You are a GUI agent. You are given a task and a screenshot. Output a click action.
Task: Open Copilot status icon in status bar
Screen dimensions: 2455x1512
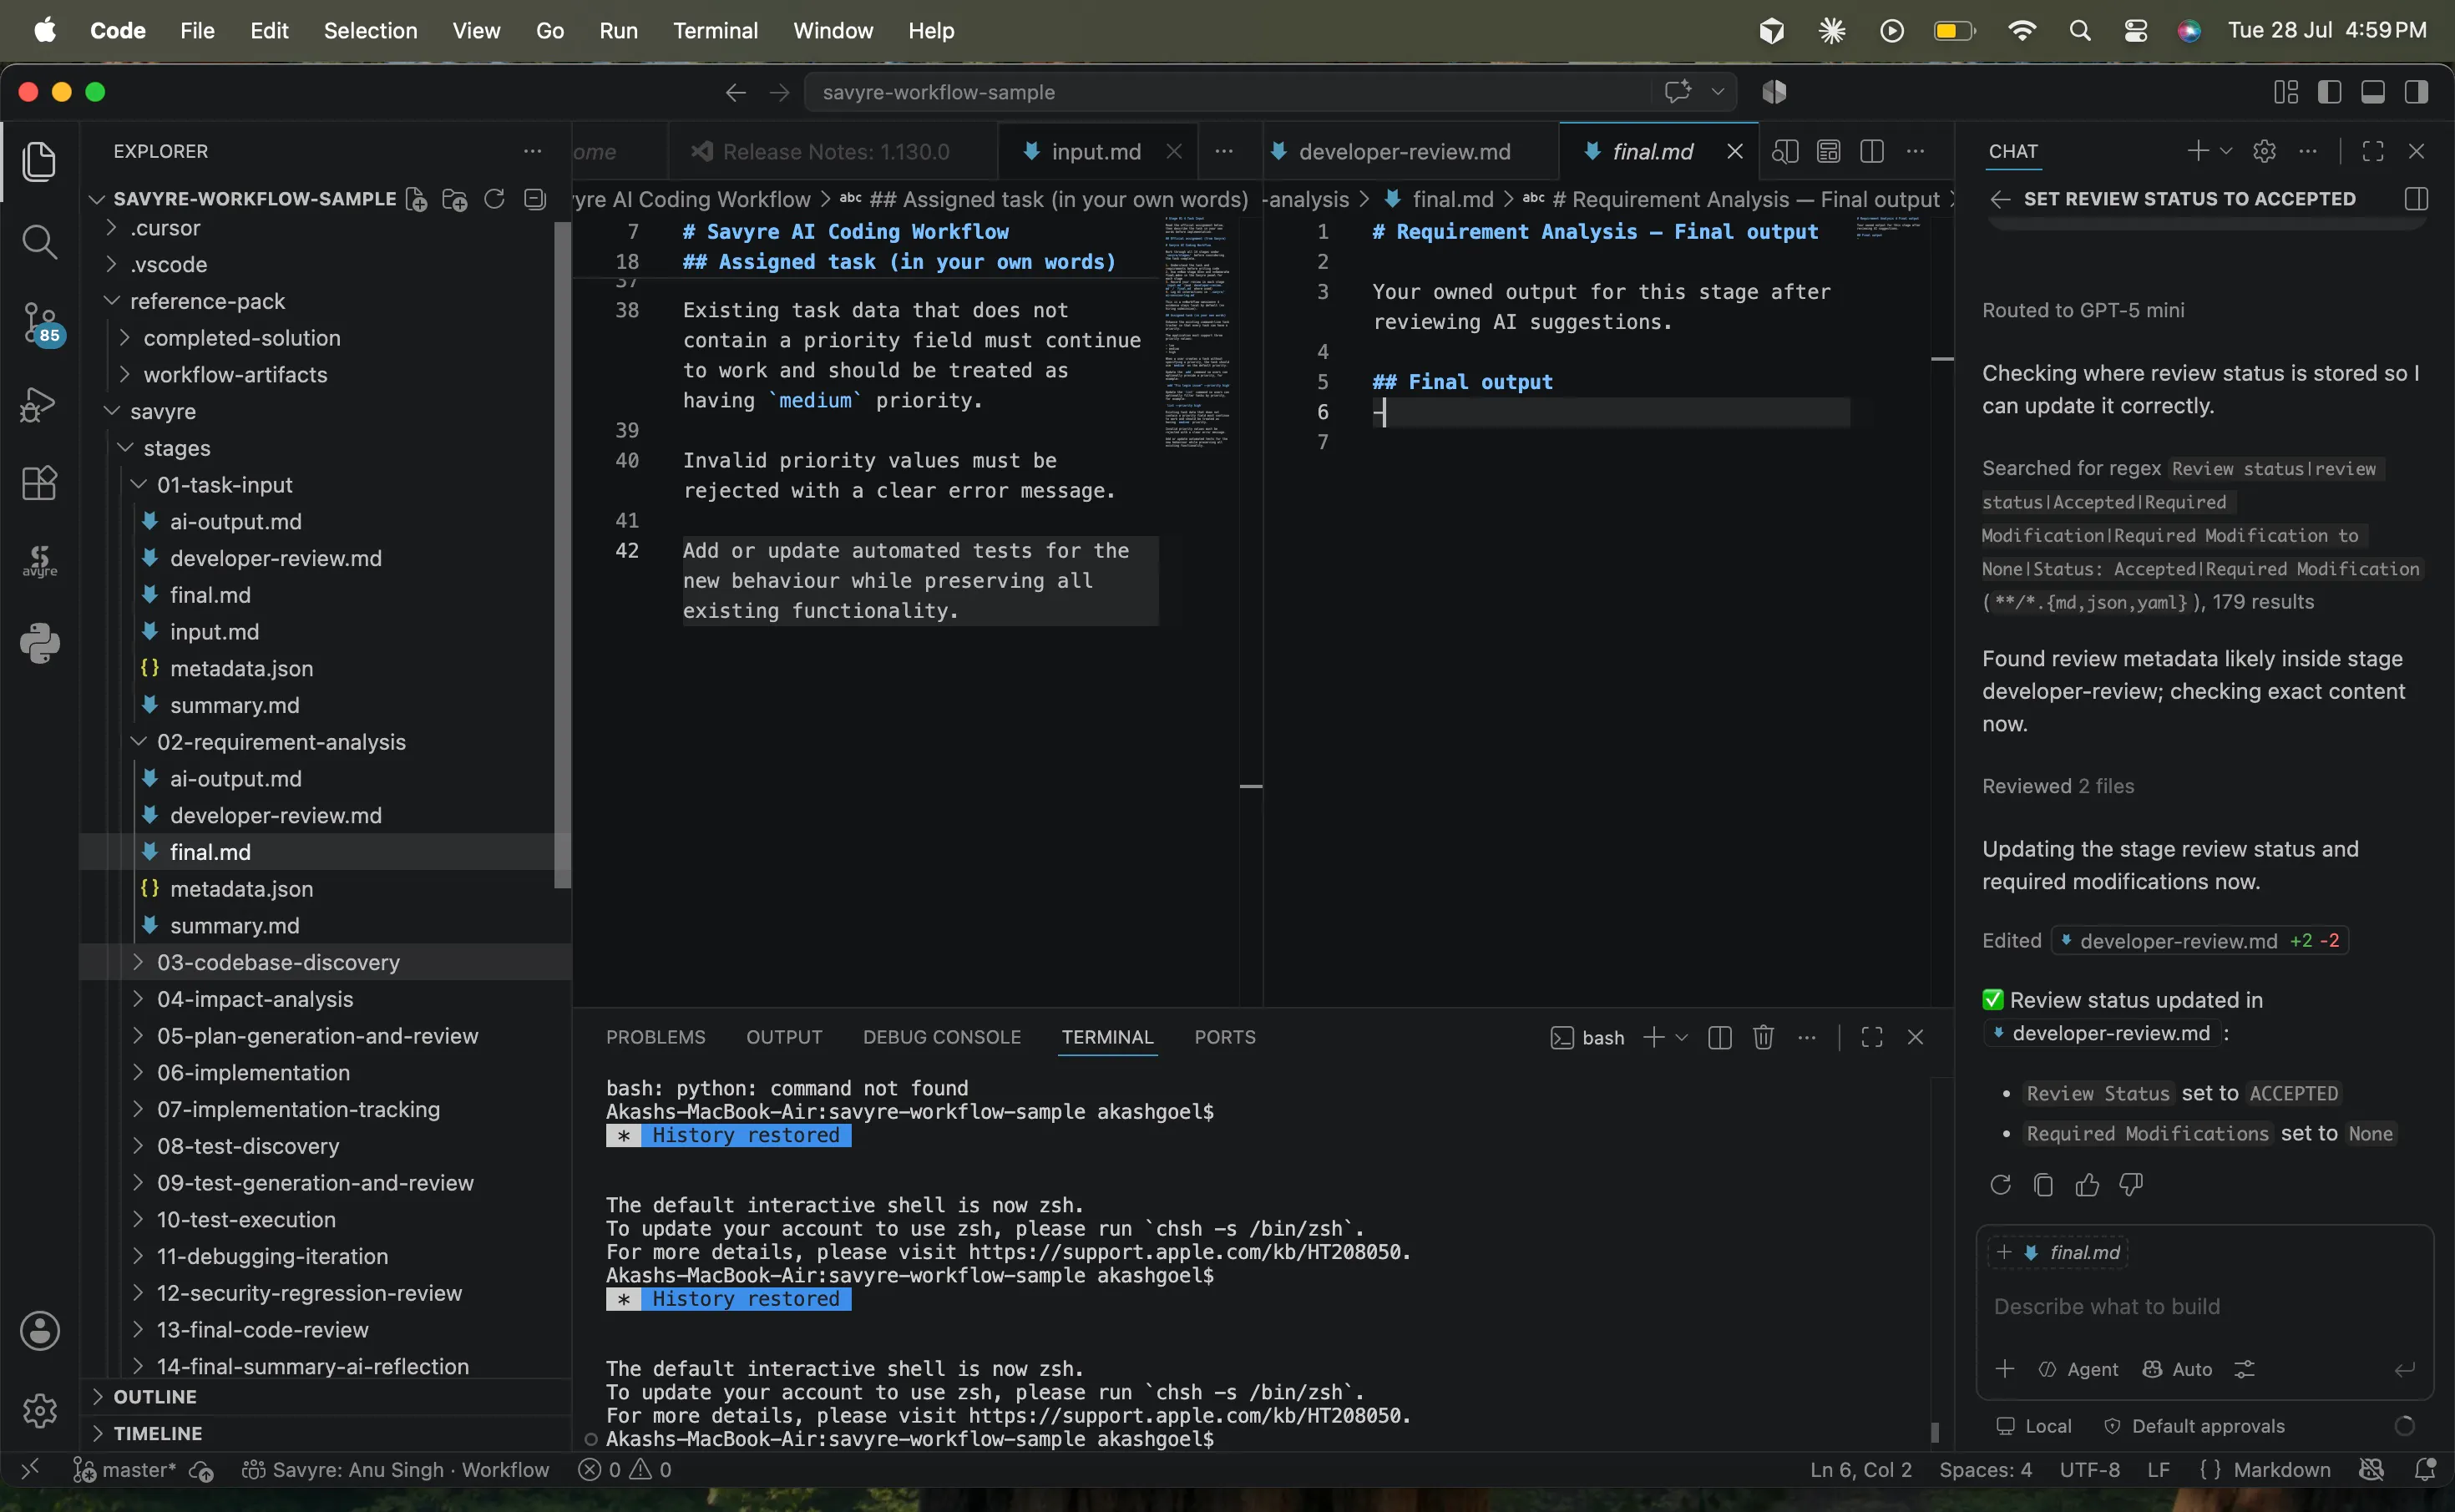(x=2371, y=1469)
